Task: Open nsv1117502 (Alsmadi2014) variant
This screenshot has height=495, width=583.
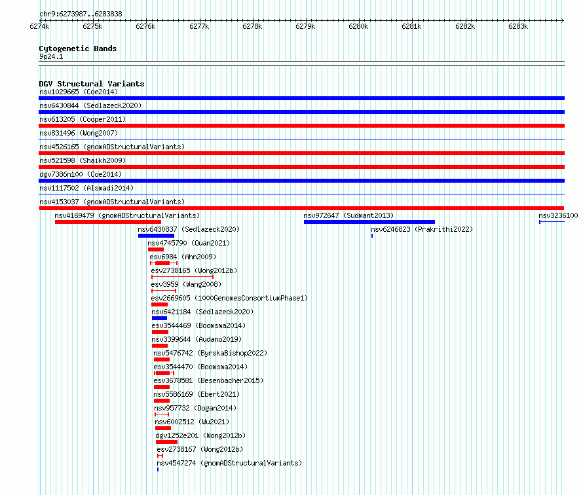Action: [x=86, y=188]
